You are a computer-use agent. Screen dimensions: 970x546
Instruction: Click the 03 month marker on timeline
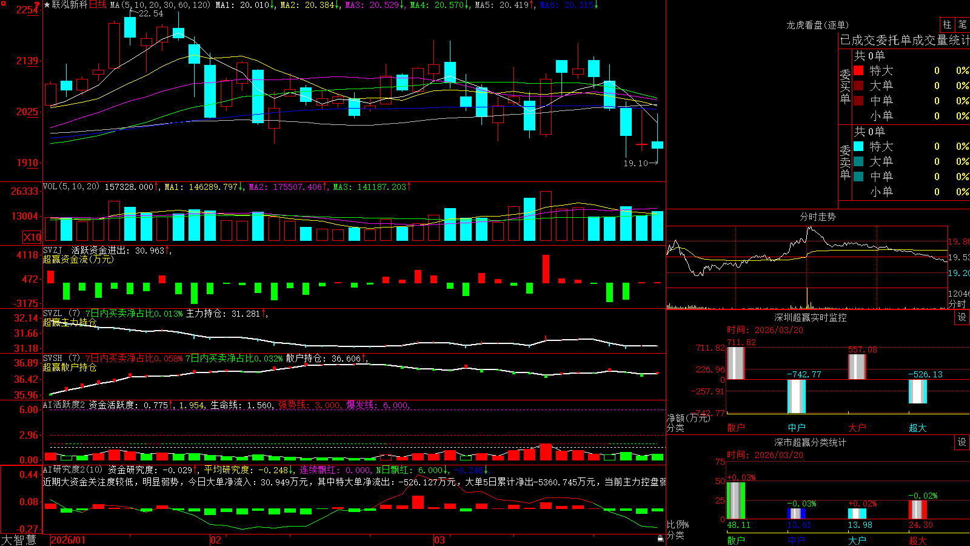[x=440, y=540]
